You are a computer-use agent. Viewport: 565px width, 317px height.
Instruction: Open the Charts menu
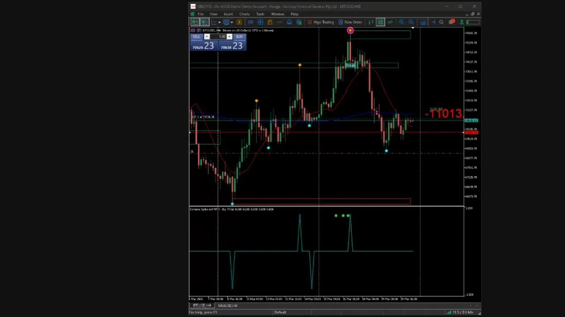(244, 14)
